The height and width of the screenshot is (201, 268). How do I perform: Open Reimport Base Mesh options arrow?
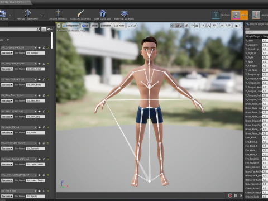click(x=42, y=15)
